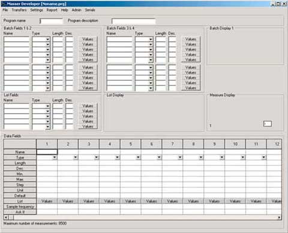Open first Type dropdown in Lot Fields

pos(47,106)
